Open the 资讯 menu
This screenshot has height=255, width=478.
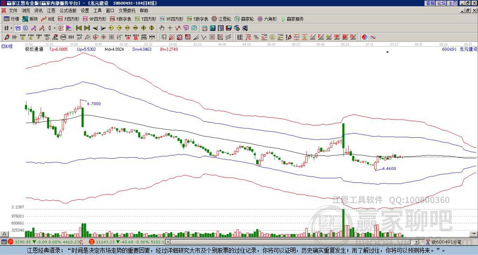(x=38, y=11)
